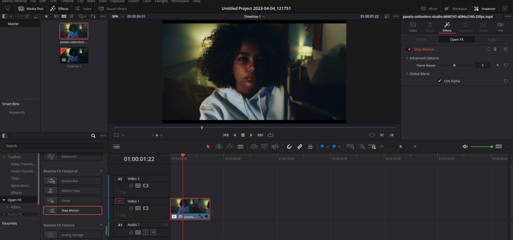Open the Index panel
This screenshot has height=240, width=513.
(x=84, y=8)
